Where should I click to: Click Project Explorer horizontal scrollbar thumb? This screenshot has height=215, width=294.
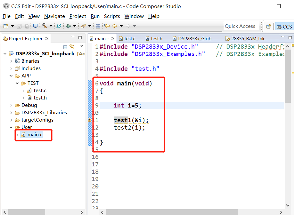[x=27, y=212]
